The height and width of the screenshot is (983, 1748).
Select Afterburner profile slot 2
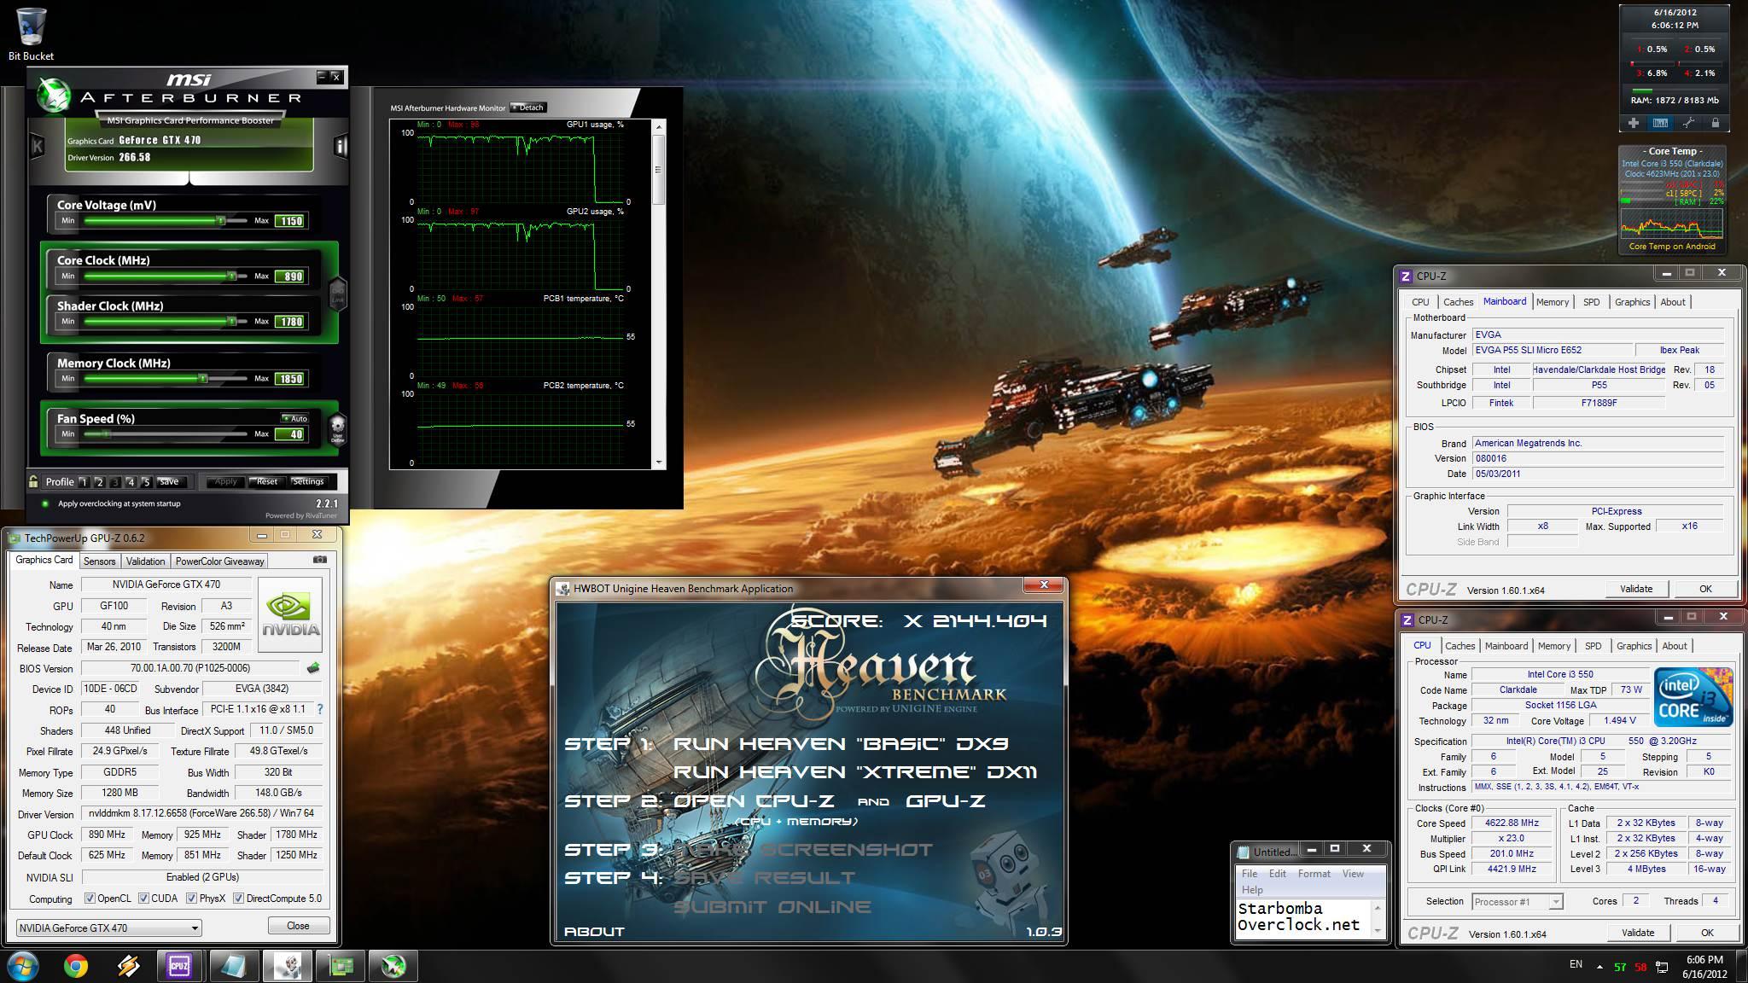tap(99, 482)
